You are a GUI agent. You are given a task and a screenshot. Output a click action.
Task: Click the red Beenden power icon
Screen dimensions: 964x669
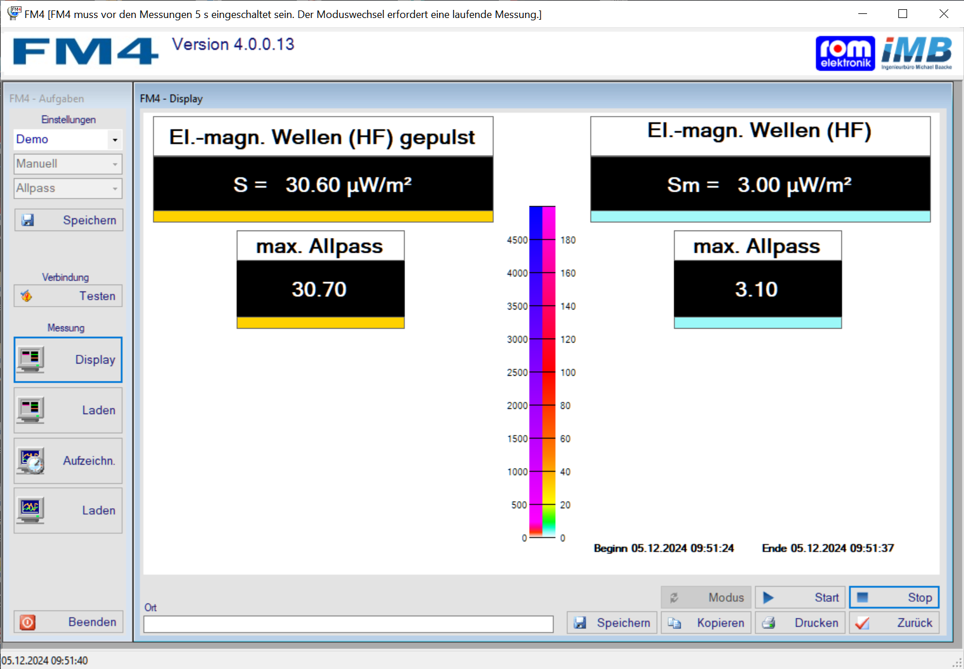click(27, 623)
